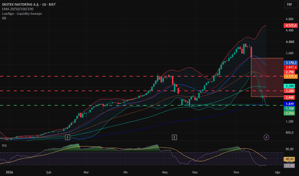Select the LuxAlgo - Liquidity Sweeps indicator label
Image resolution: width=299 pixels, height=176 pixels.
(x=22, y=13)
